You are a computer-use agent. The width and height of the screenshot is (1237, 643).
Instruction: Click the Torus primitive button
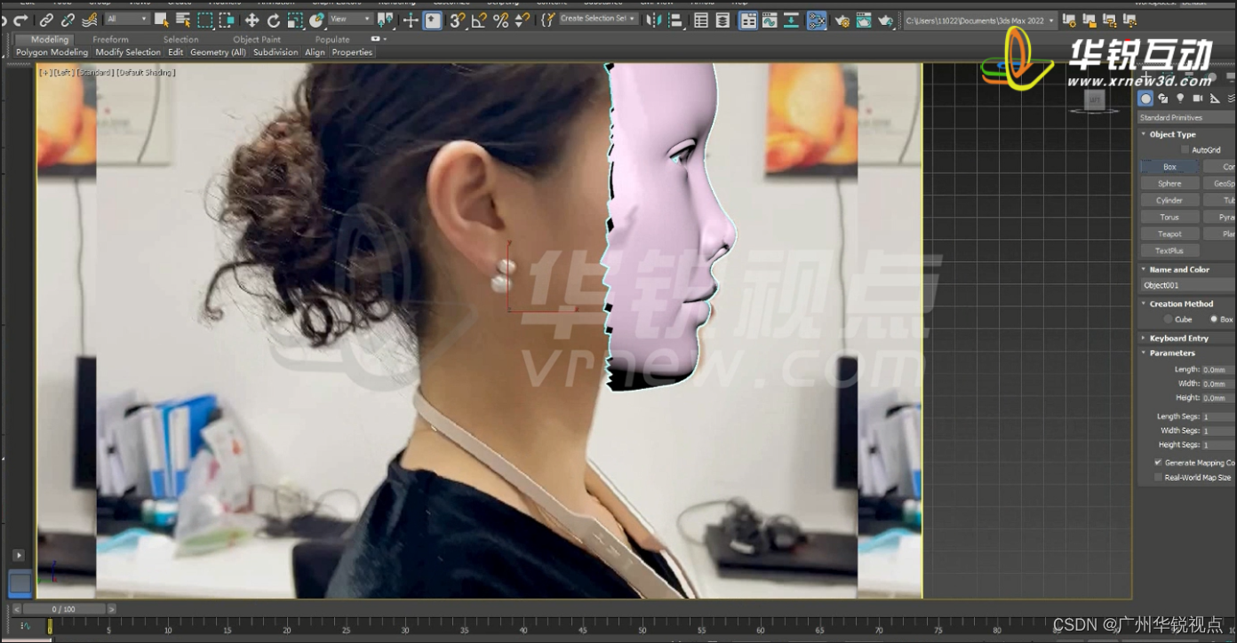click(1169, 218)
